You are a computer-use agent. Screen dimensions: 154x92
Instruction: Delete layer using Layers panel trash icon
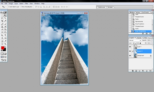(x=150, y=71)
